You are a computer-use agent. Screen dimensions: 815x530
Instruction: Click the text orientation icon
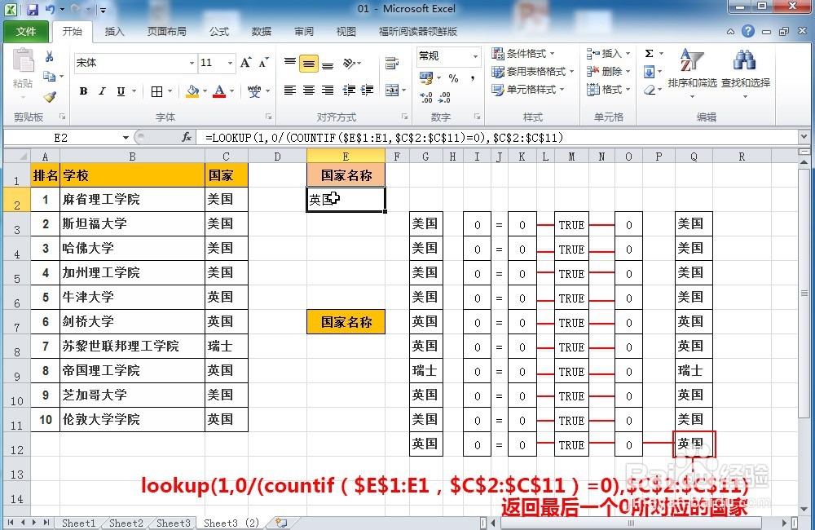350,64
